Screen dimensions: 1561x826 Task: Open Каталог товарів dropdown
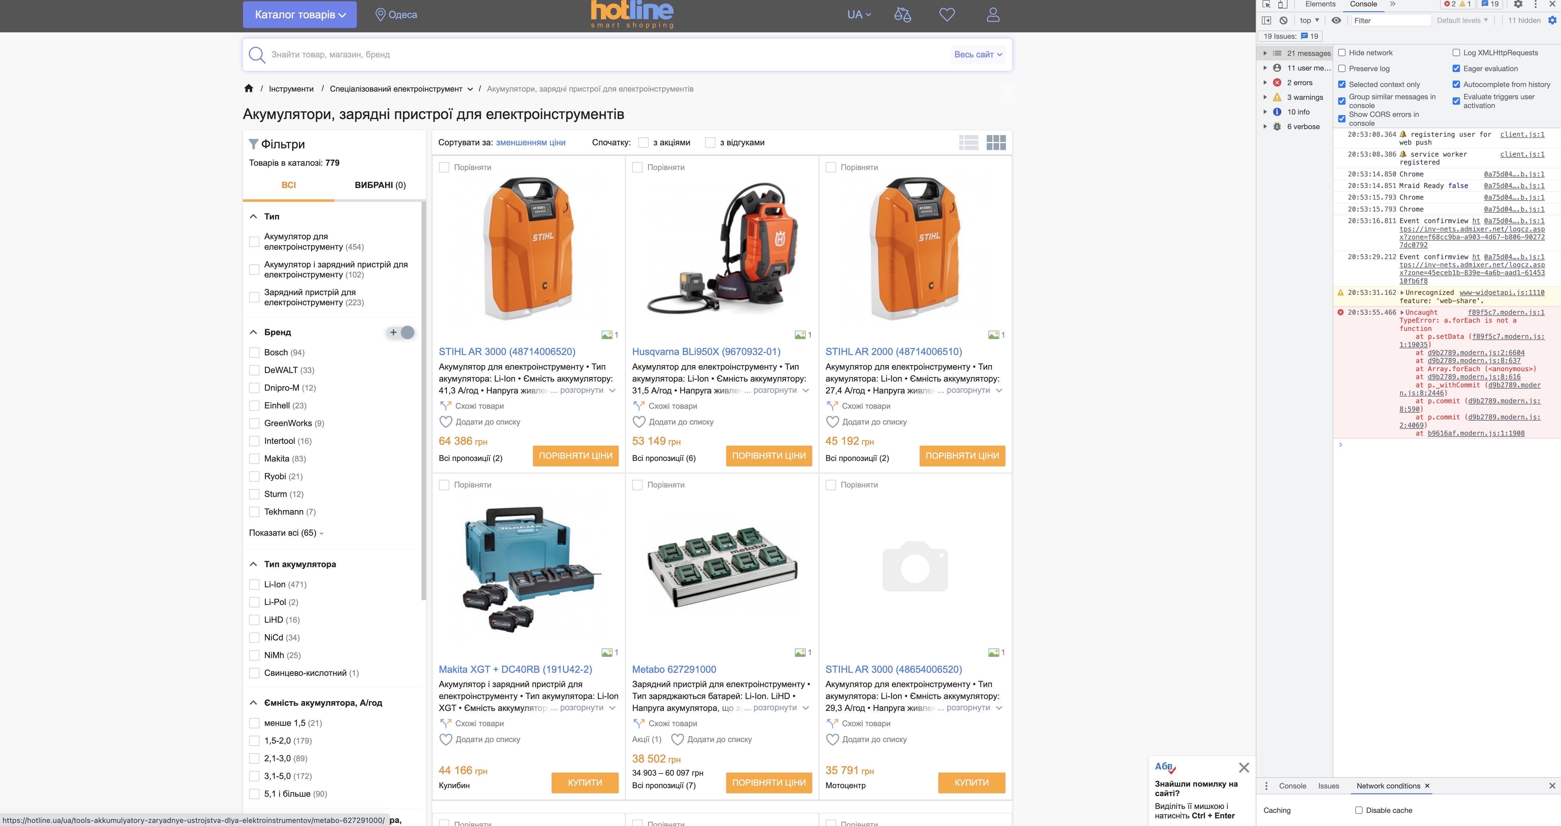pyautogui.click(x=300, y=15)
